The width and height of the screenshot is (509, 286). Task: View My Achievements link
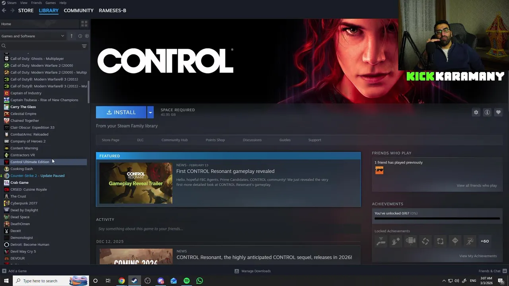(478, 256)
